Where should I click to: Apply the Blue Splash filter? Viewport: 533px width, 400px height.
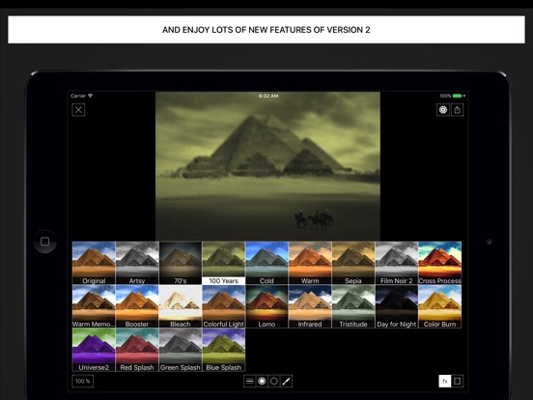(x=223, y=350)
